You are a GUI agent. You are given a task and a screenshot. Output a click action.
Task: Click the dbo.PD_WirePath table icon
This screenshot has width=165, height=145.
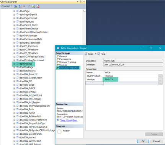(x=18, y=53)
